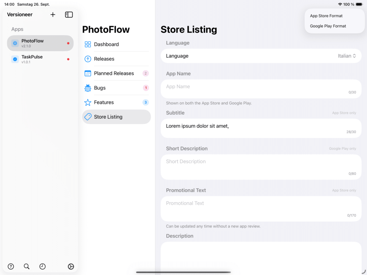The image size is (367, 275).
Task: Click the Features star icon
Action: click(88, 102)
